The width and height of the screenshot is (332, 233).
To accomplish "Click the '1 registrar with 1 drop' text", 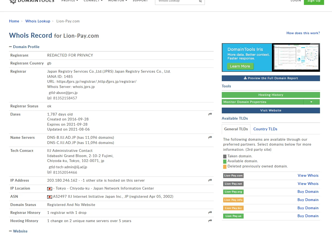I will click(67, 213).
